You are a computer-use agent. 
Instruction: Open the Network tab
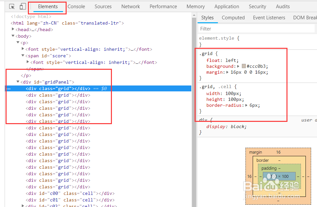pos(131,7)
